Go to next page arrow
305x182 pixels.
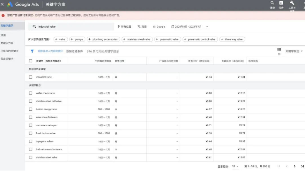point(294,166)
